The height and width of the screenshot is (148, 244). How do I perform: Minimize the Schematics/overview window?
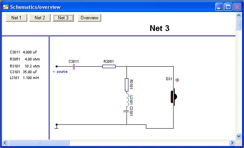pos(219,7)
